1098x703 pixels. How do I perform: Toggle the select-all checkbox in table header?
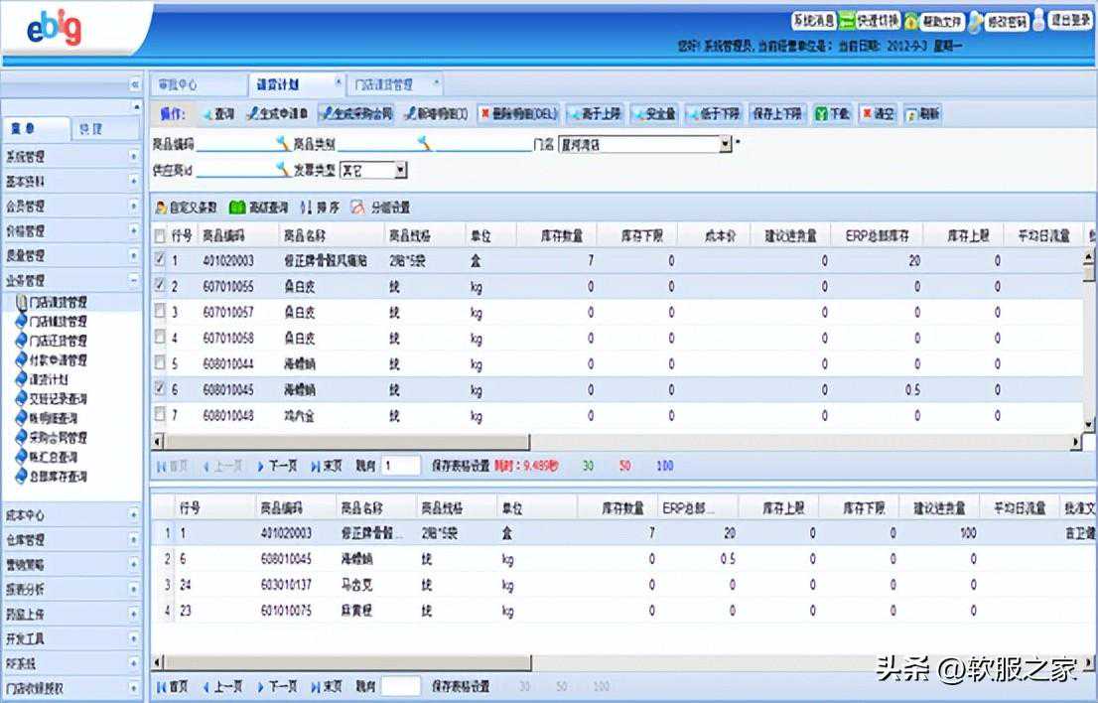point(160,235)
